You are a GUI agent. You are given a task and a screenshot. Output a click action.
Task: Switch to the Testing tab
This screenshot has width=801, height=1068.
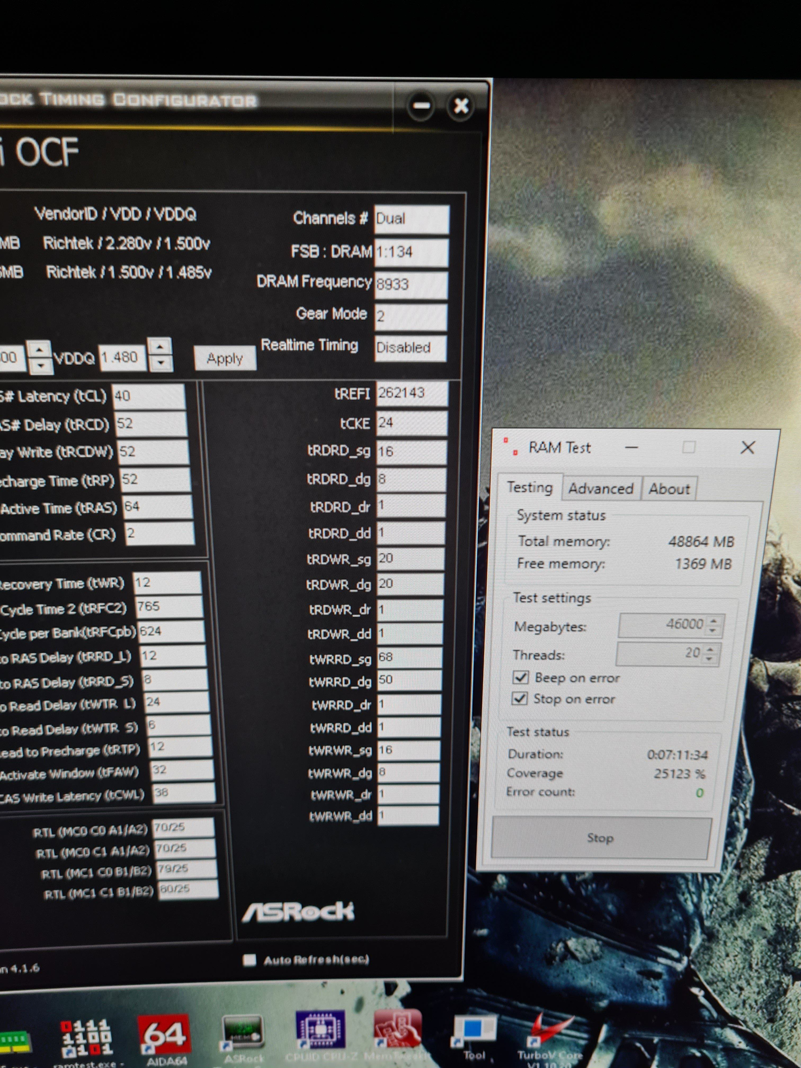coord(530,488)
